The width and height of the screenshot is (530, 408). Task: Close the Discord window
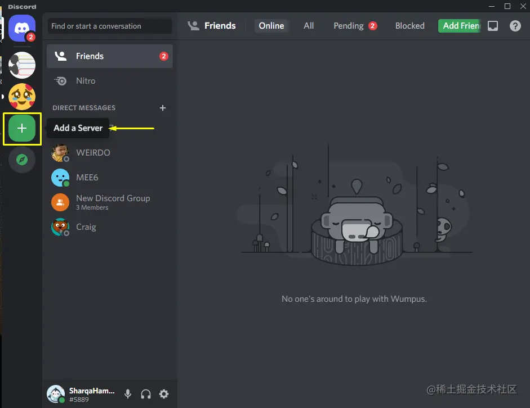523,6
